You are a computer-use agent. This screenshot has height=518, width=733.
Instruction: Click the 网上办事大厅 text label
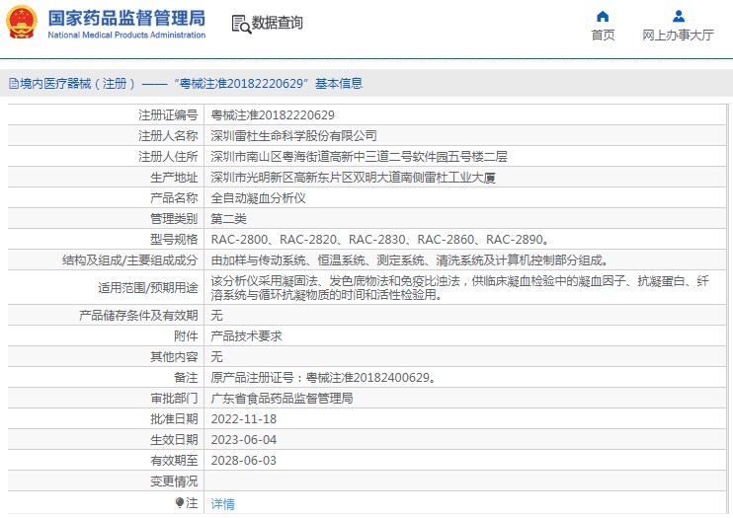678,36
